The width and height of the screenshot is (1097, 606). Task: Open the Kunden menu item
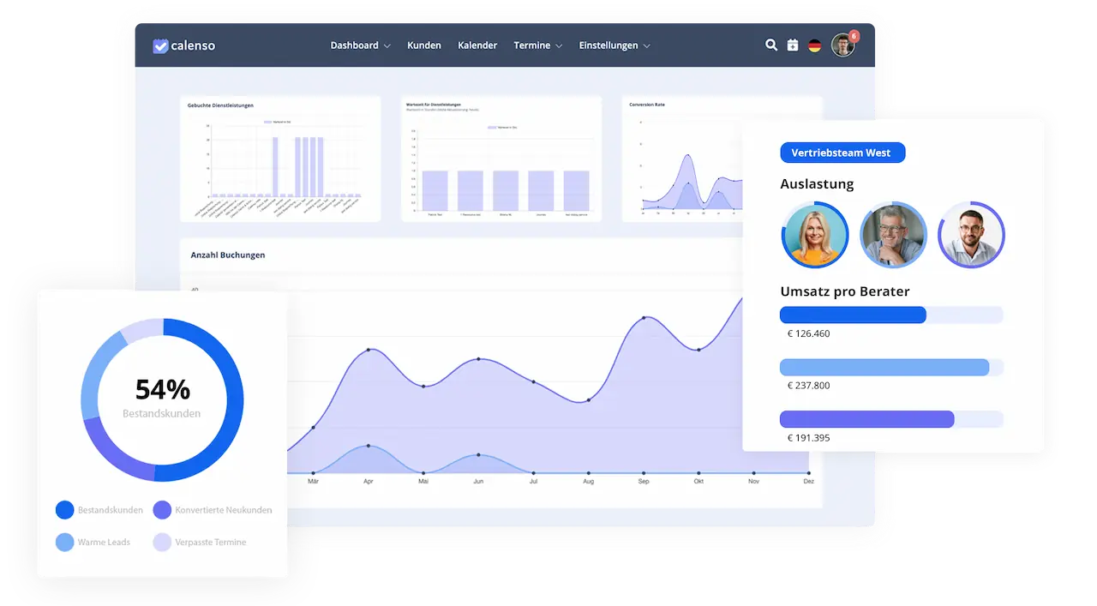point(424,45)
